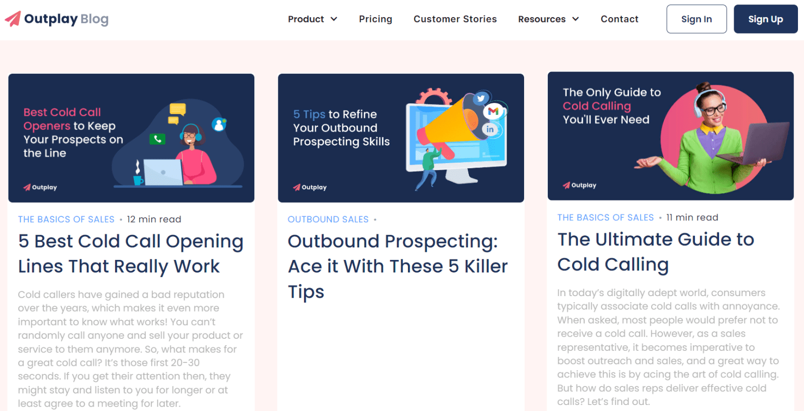Open article 5 Best Cold Call Opening Lines

(x=131, y=253)
